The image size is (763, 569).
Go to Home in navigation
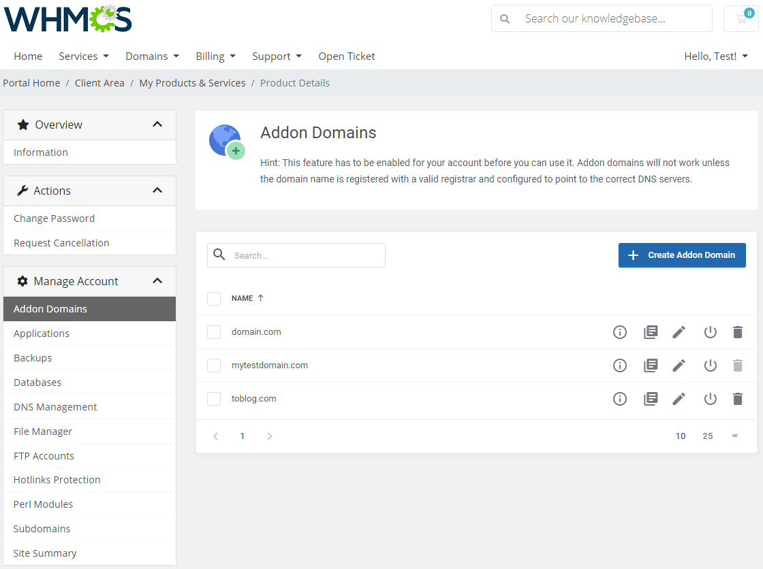[28, 56]
